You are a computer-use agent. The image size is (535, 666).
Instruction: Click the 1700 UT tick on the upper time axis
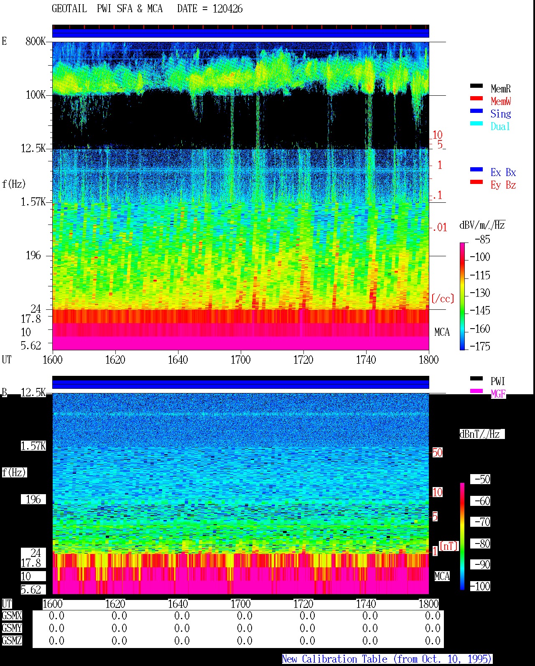pos(240,360)
